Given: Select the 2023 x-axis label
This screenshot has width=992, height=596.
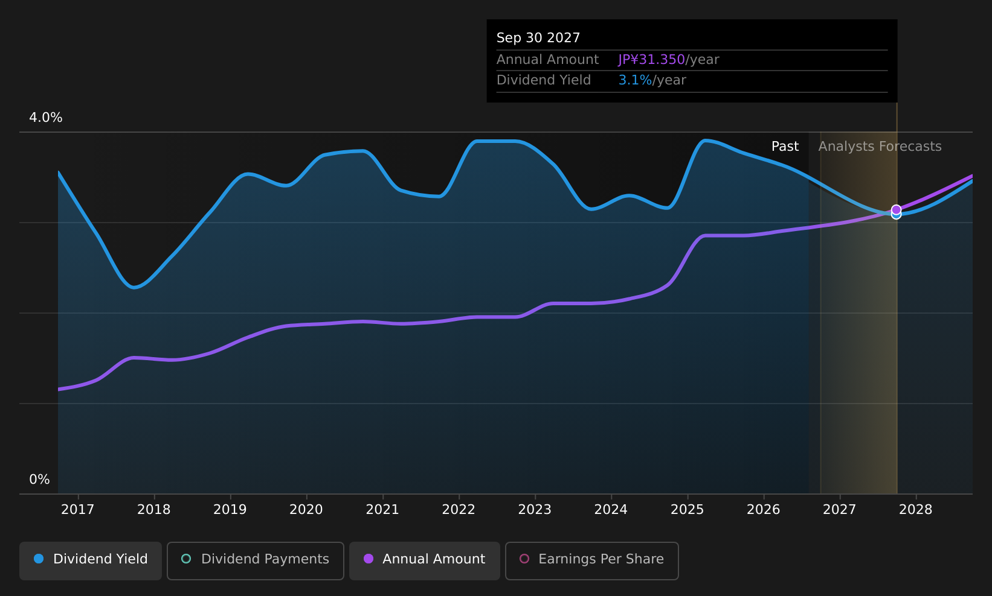Looking at the screenshot, I should [x=535, y=510].
